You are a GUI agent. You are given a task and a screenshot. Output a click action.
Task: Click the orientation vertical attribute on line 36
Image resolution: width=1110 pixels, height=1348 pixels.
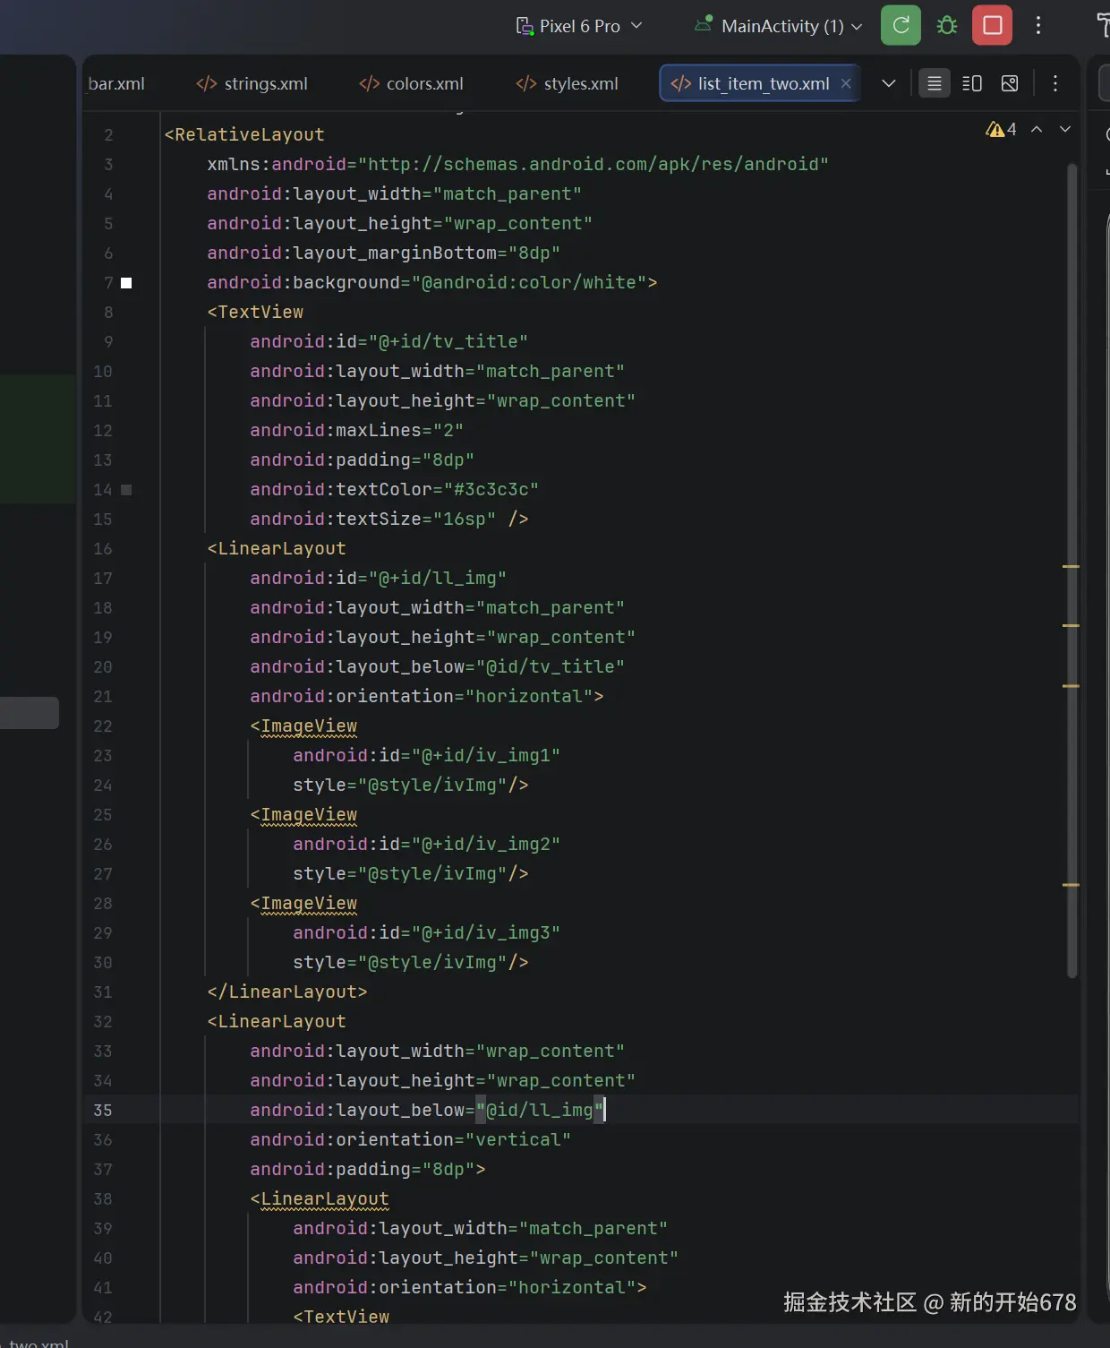coord(410,1139)
